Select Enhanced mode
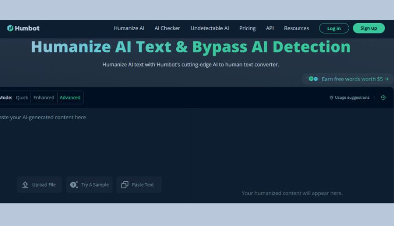Viewport: 394px width, 226px height. pyautogui.click(x=44, y=97)
